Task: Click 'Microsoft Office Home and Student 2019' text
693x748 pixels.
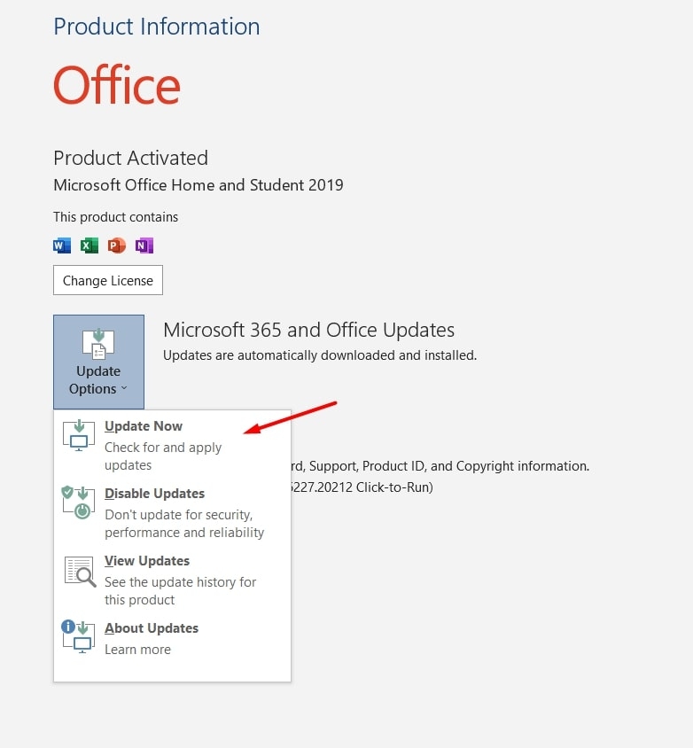Action: pyautogui.click(x=199, y=185)
